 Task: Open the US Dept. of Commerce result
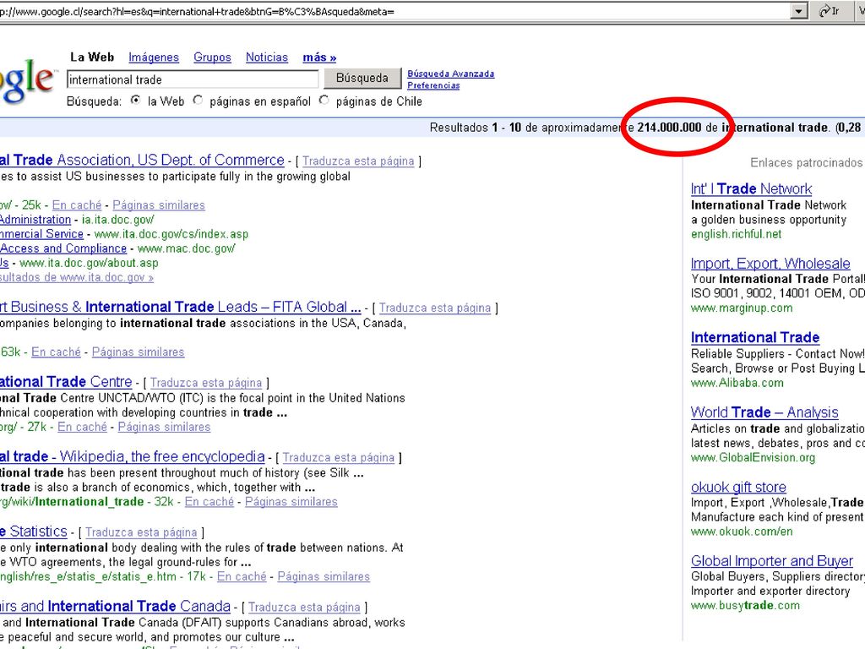(x=142, y=160)
